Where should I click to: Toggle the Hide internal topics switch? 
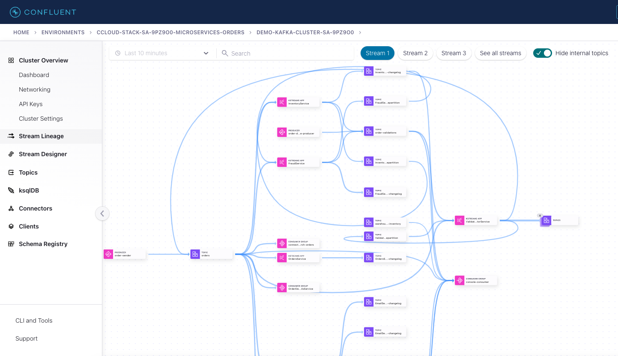[542, 53]
